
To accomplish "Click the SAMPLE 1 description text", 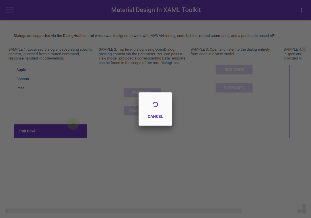I will click(50, 54).
